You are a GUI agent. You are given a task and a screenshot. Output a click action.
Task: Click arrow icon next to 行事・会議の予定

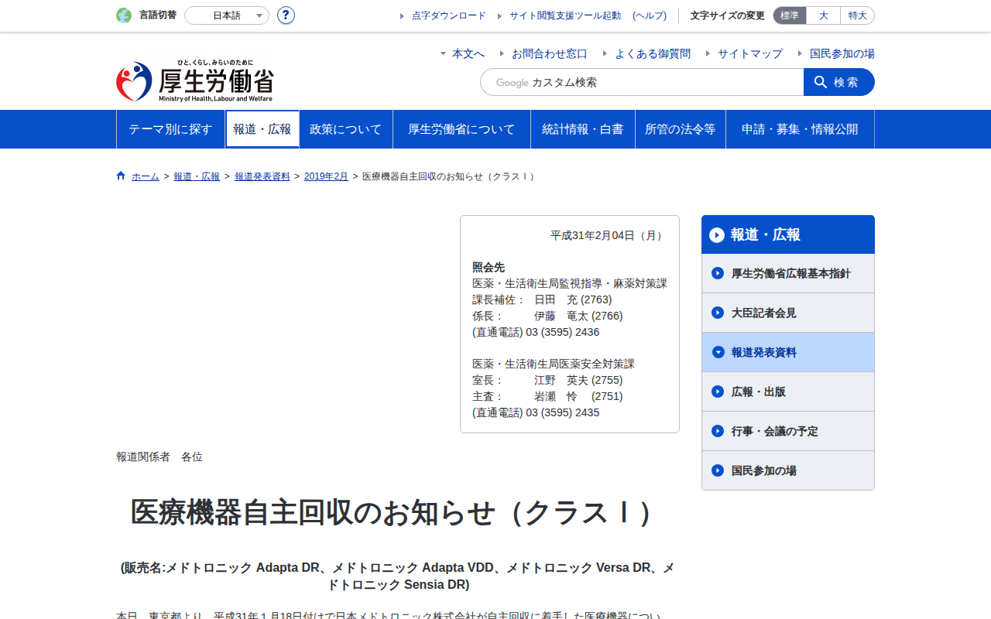[718, 431]
